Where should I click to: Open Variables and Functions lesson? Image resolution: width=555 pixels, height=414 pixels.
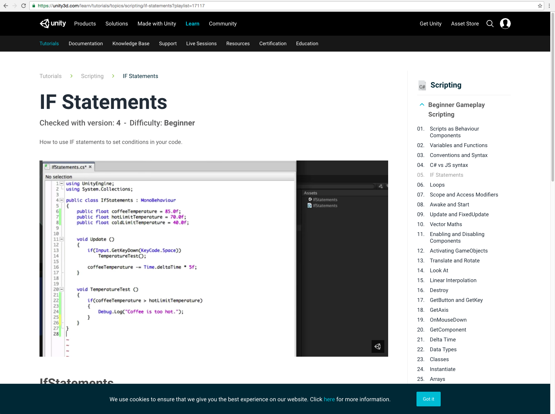click(x=459, y=145)
